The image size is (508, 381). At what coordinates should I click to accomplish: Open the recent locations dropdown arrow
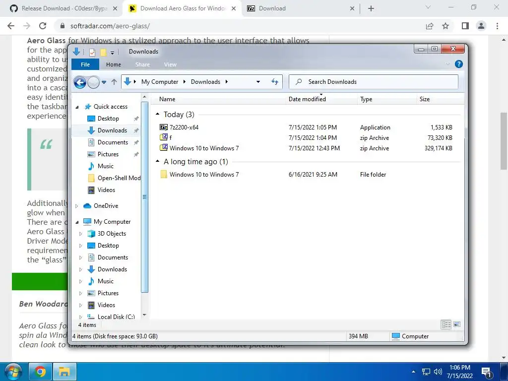[104, 82]
